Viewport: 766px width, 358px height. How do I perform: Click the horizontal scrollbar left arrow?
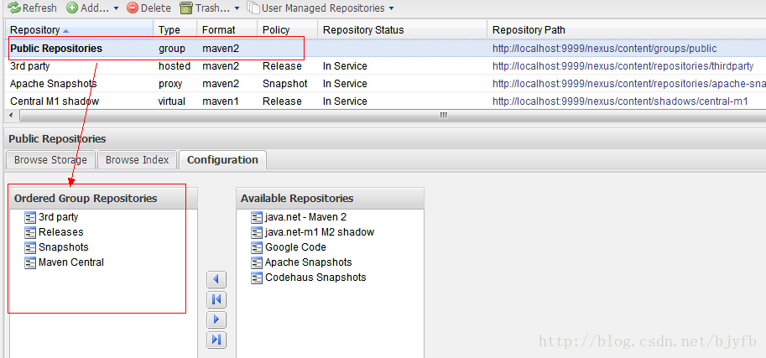coord(11,115)
